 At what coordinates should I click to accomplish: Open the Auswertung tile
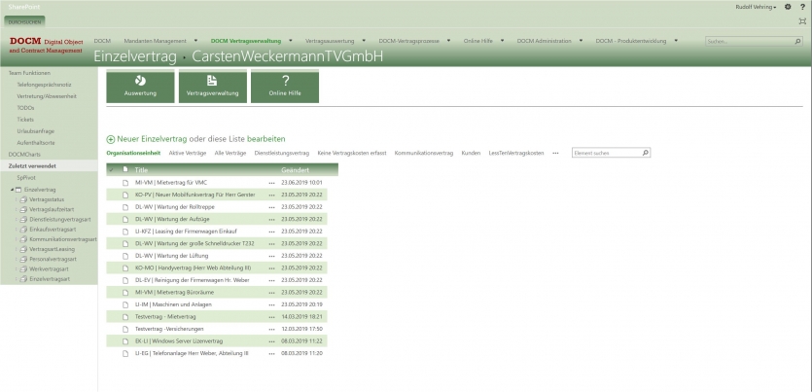pyautogui.click(x=140, y=87)
